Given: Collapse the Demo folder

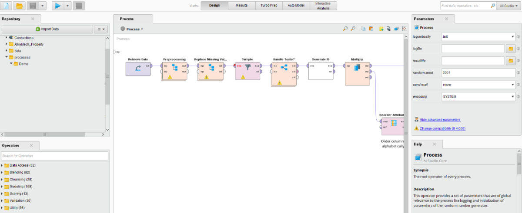Looking at the screenshot, I should 11,64.
